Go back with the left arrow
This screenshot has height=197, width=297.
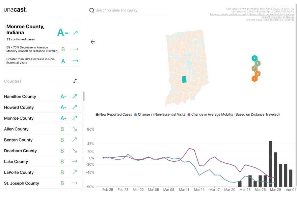click(x=93, y=42)
